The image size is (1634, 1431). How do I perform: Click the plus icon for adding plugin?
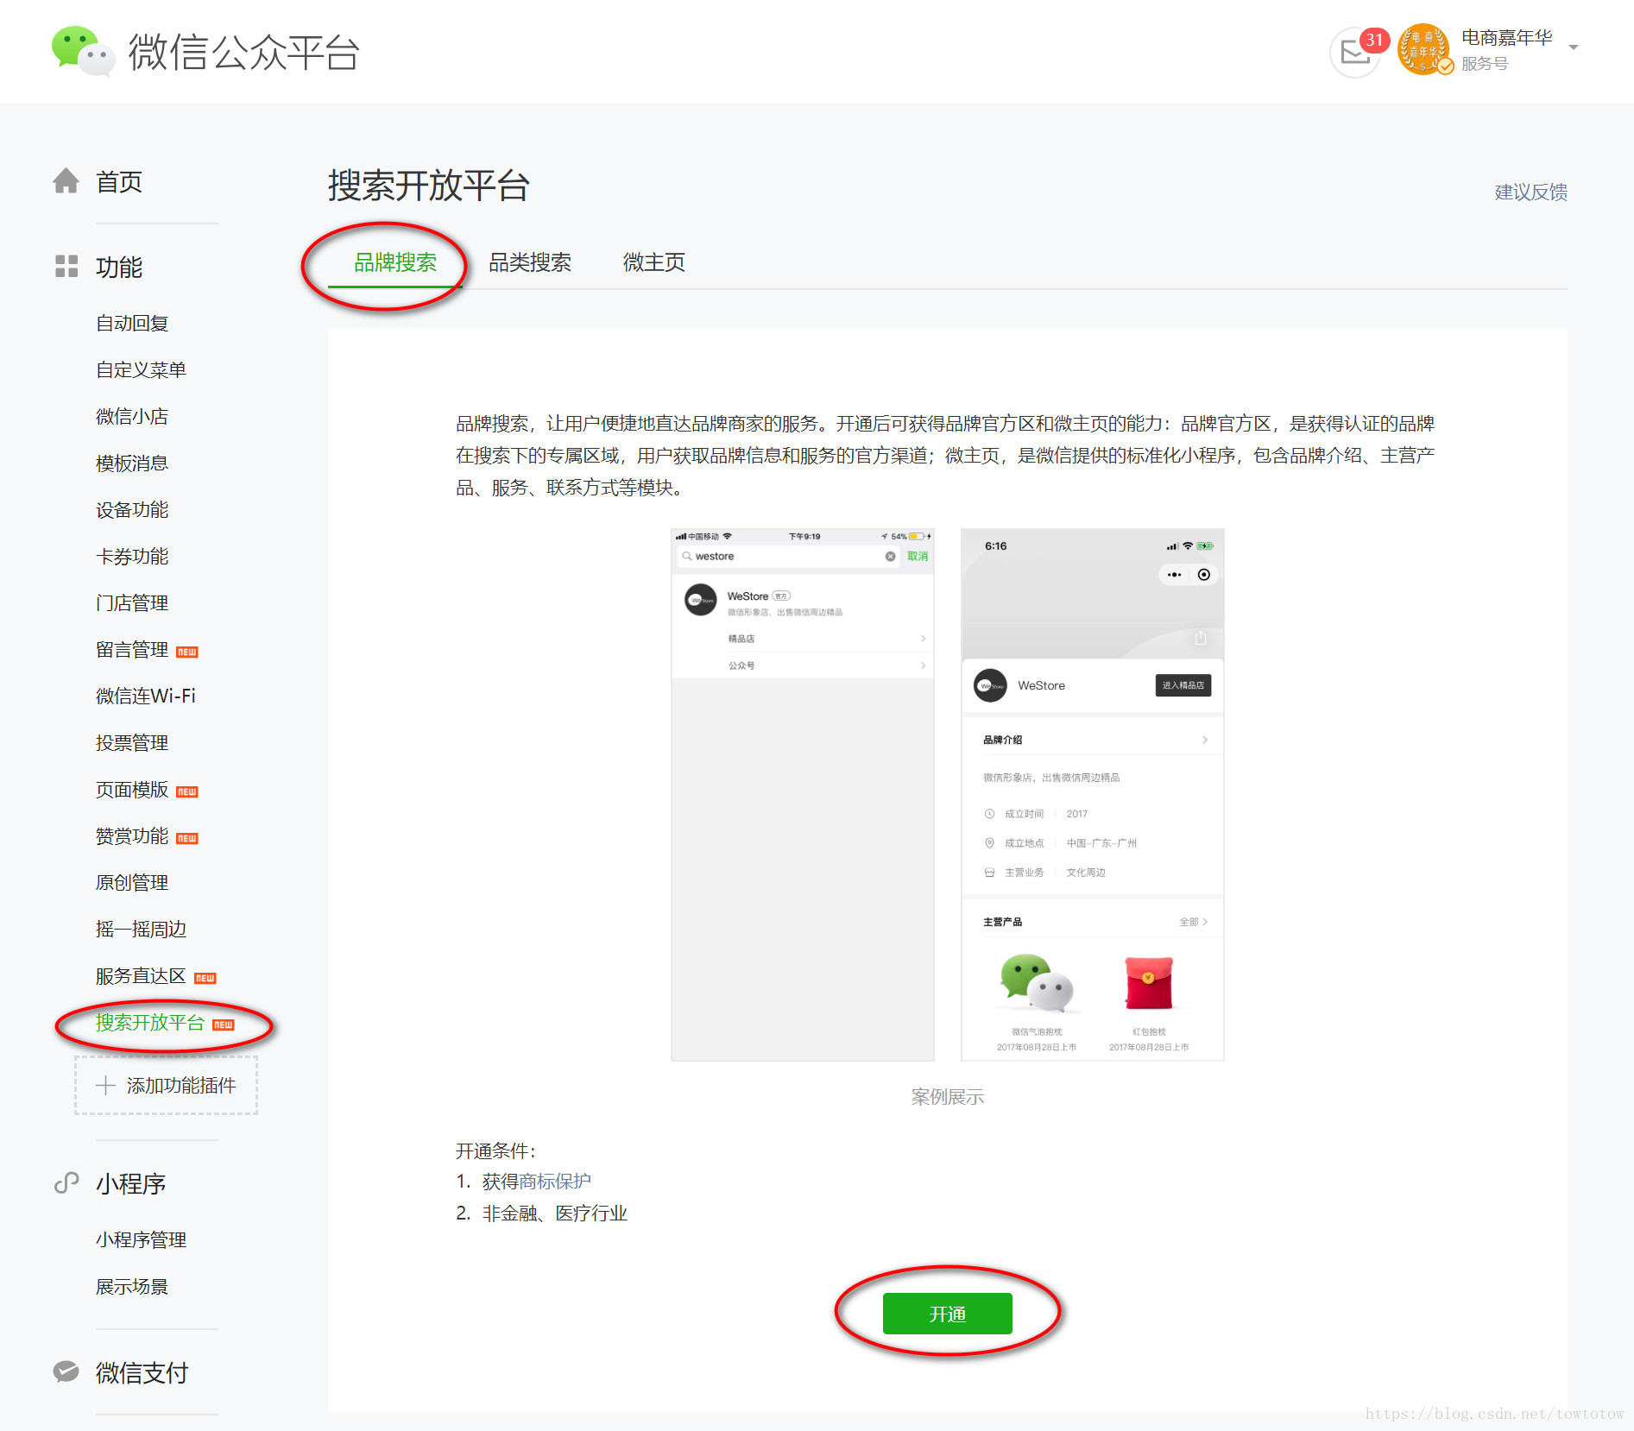click(x=105, y=1085)
